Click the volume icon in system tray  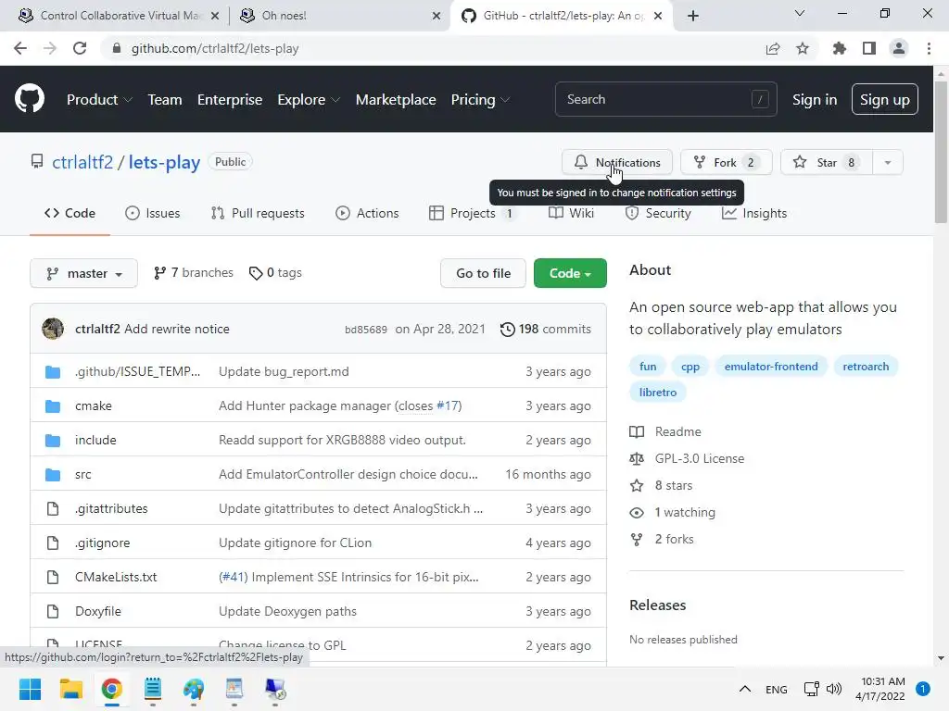[x=834, y=689]
